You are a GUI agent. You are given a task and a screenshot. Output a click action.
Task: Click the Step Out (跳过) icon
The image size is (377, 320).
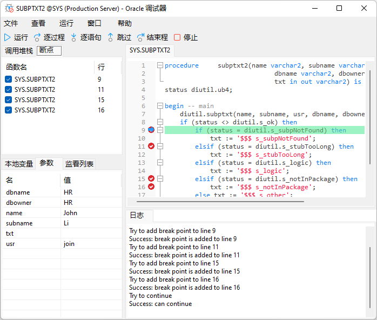click(x=111, y=37)
